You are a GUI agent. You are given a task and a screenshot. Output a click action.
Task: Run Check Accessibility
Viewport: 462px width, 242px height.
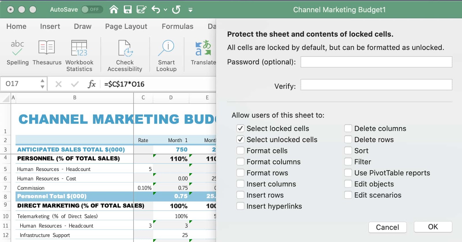pyautogui.click(x=125, y=48)
